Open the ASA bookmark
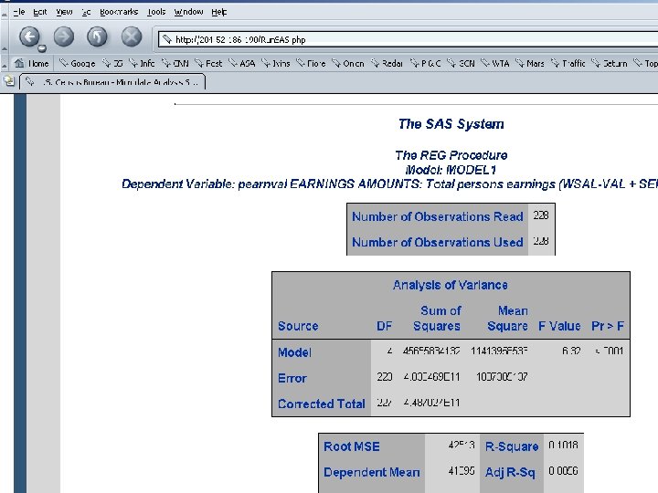 click(242, 63)
